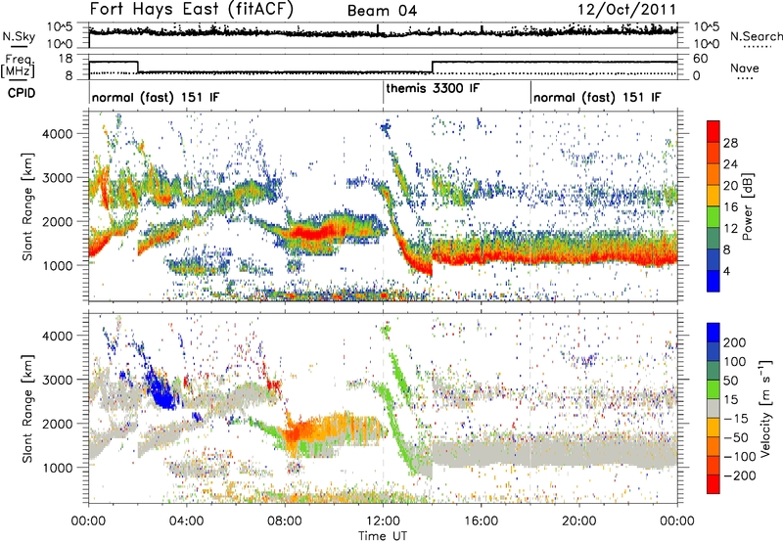Click the '16:00' time axis label
Screen dimensions: 783x542
[481, 521]
